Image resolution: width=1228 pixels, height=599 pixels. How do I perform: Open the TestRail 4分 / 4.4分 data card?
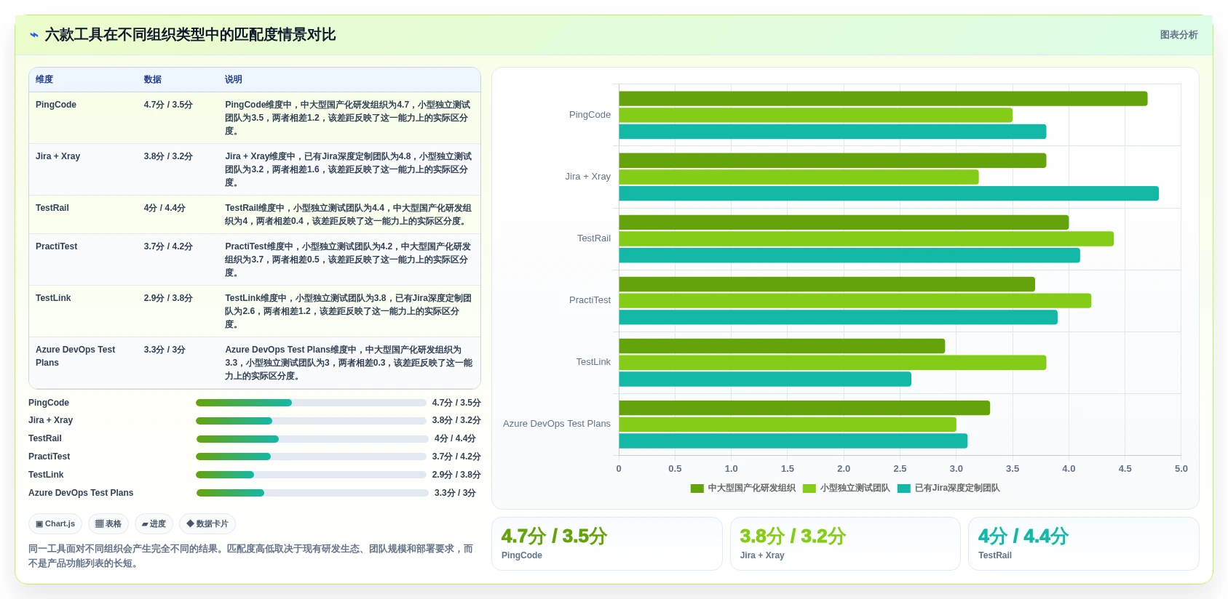1084,544
